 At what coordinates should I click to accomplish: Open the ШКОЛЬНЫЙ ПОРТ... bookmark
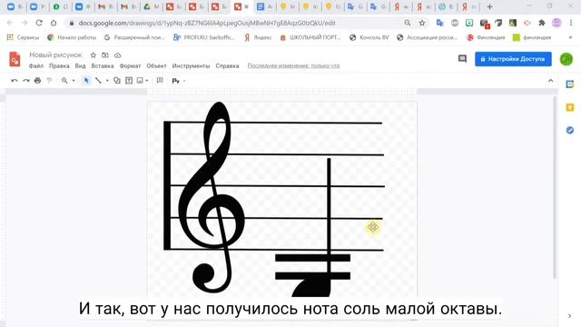click(310, 37)
